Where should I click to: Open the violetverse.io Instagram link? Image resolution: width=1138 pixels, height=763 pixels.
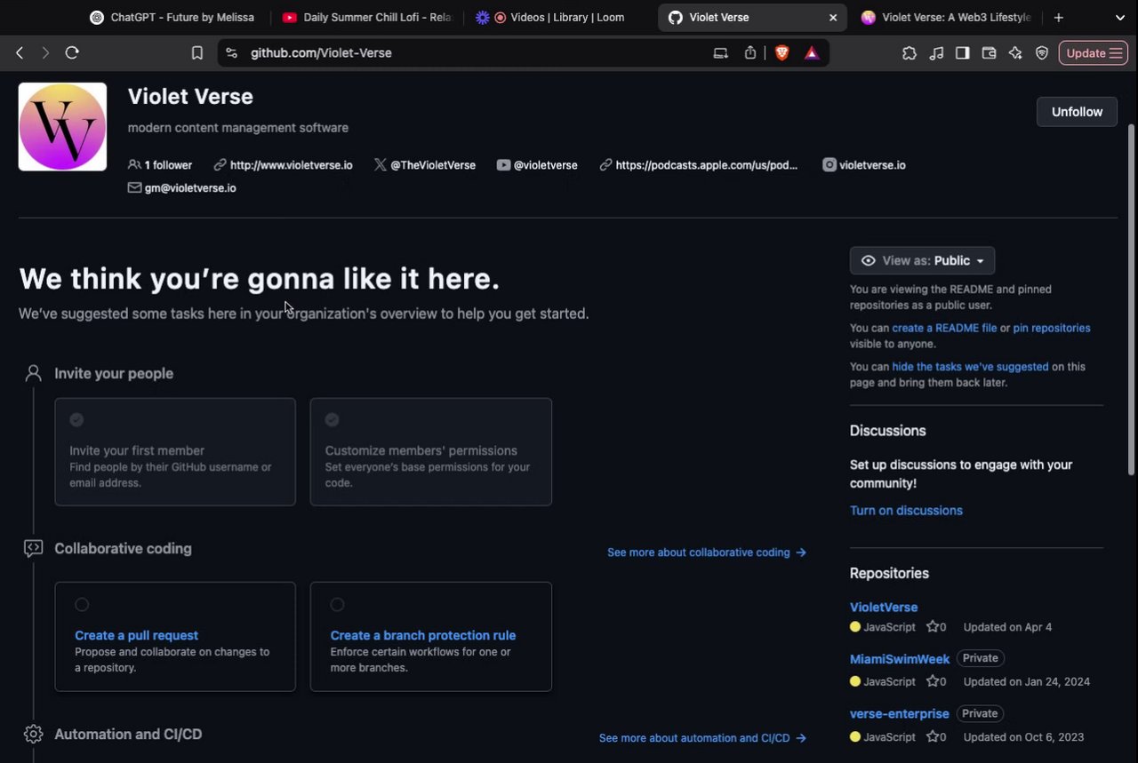[x=872, y=165]
